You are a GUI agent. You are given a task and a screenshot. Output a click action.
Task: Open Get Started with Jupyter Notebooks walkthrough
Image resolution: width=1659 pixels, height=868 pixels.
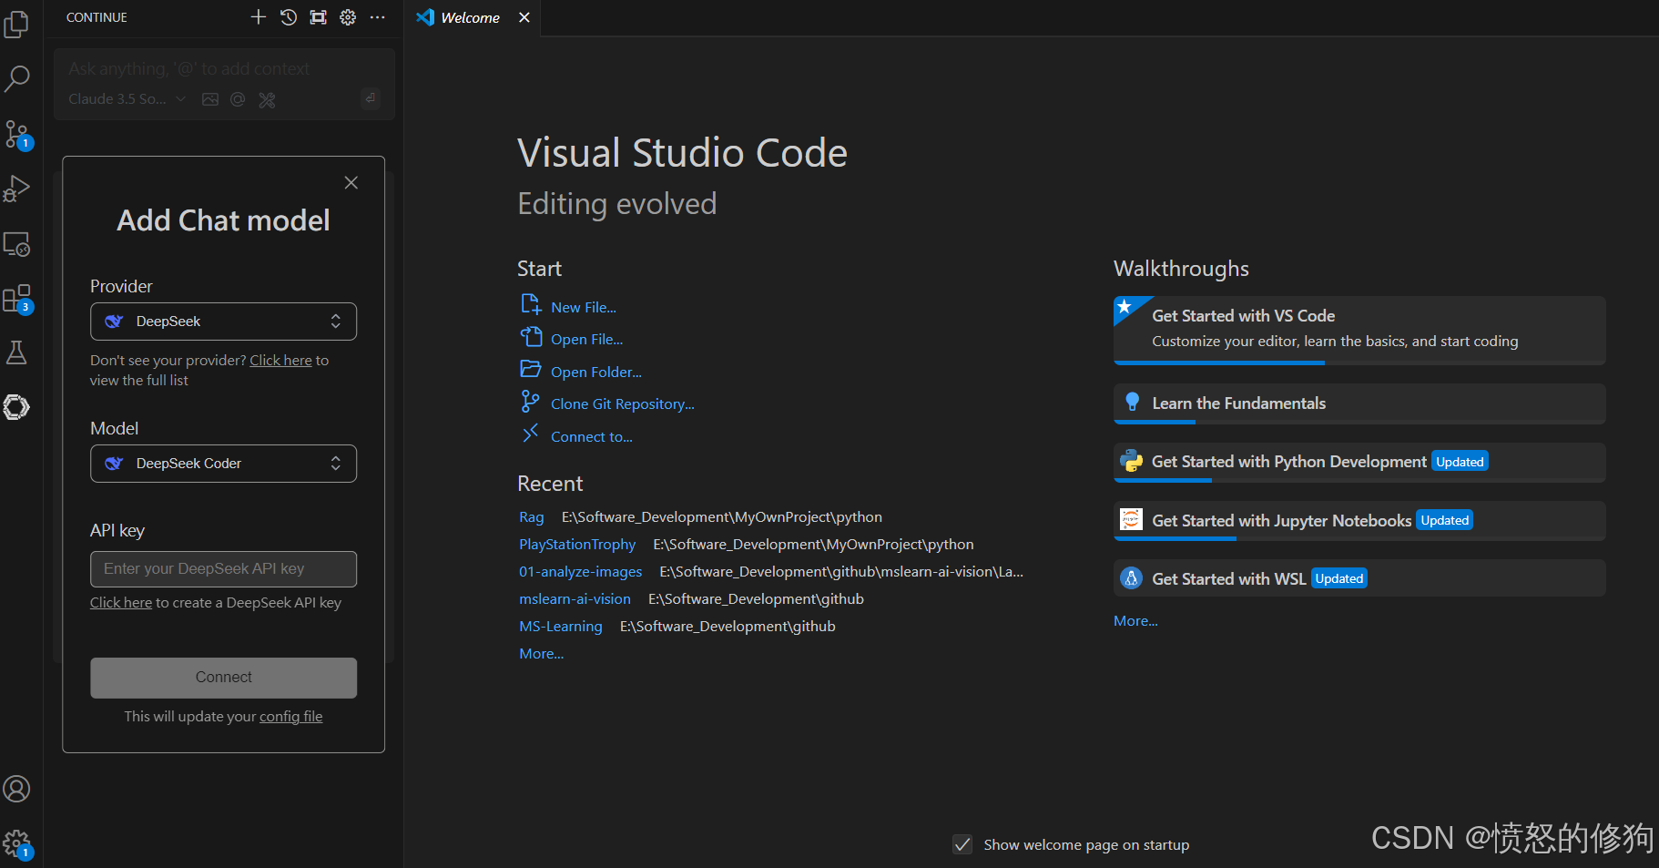click(x=1359, y=521)
